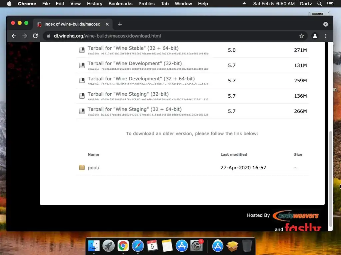
Task: Click the Last modified column header
Action: [x=234, y=154]
